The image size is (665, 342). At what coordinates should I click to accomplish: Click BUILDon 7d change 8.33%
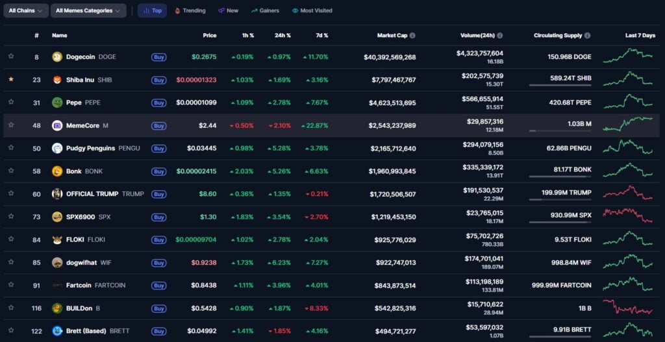pyautogui.click(x=316, y=308)
